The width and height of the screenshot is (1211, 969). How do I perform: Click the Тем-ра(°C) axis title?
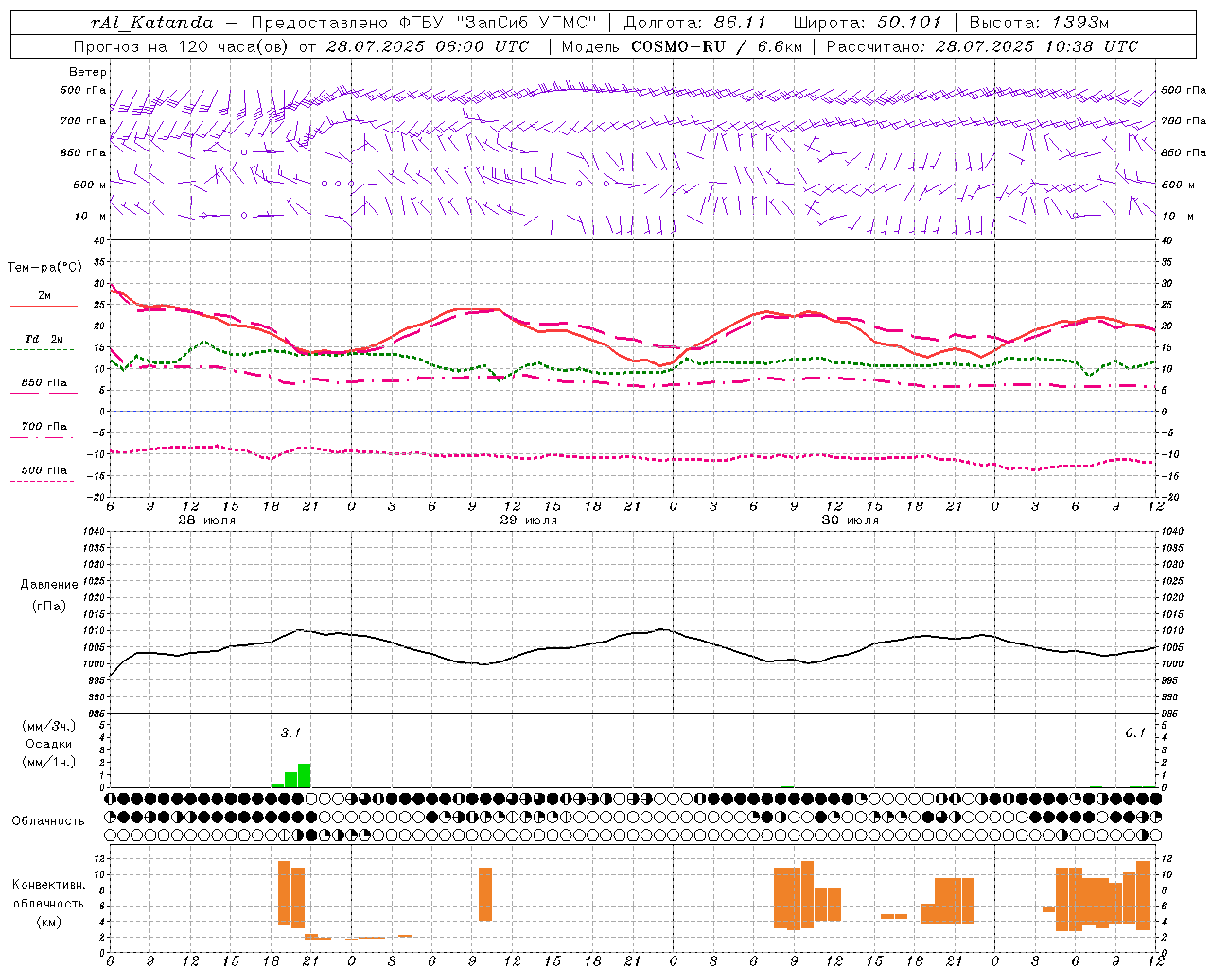coord(44,268)
